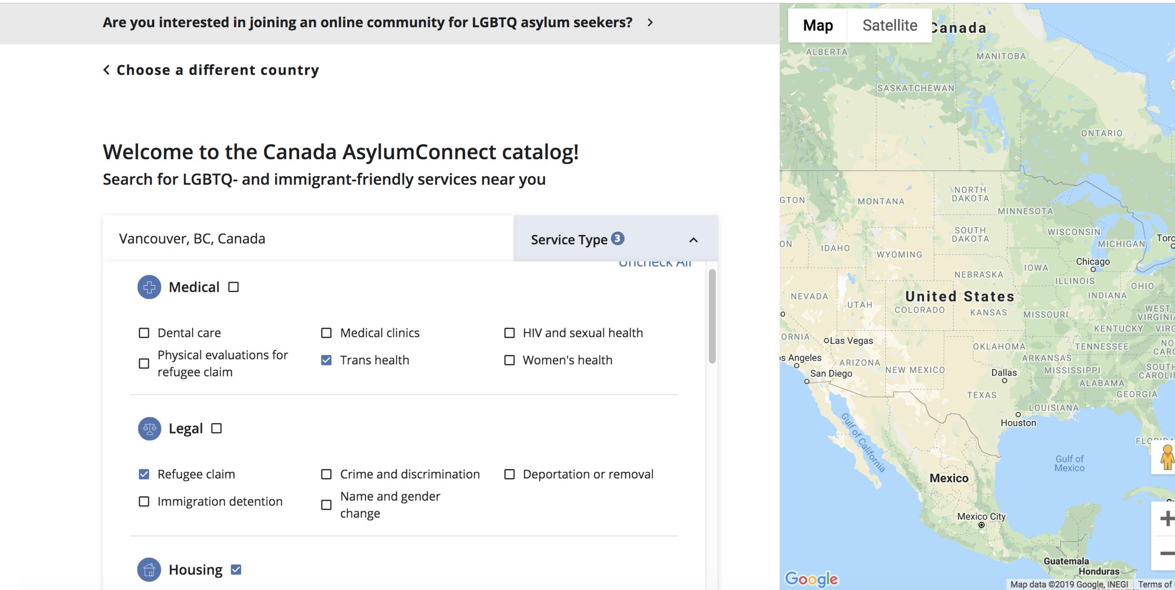Check Name and gender change checkbox

326,505
